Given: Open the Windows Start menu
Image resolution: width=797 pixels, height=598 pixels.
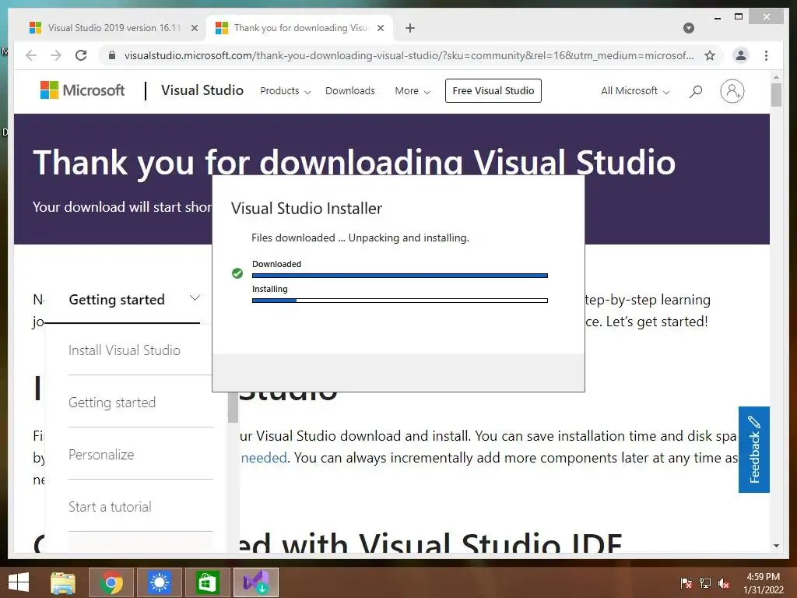Looking at the screenshot, I should click(19, 582).
